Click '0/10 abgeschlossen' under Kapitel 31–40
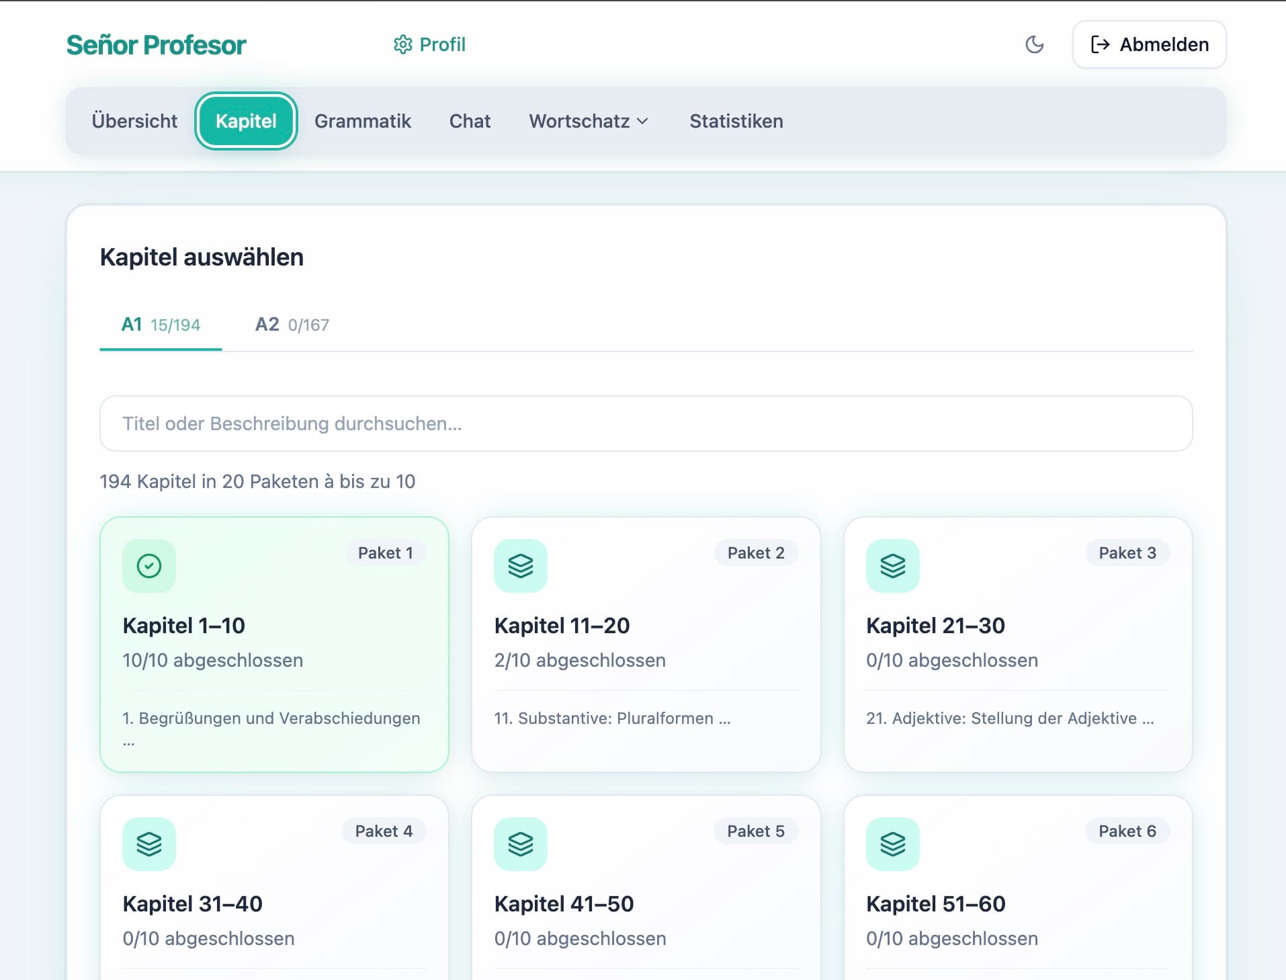 (208, 938)
